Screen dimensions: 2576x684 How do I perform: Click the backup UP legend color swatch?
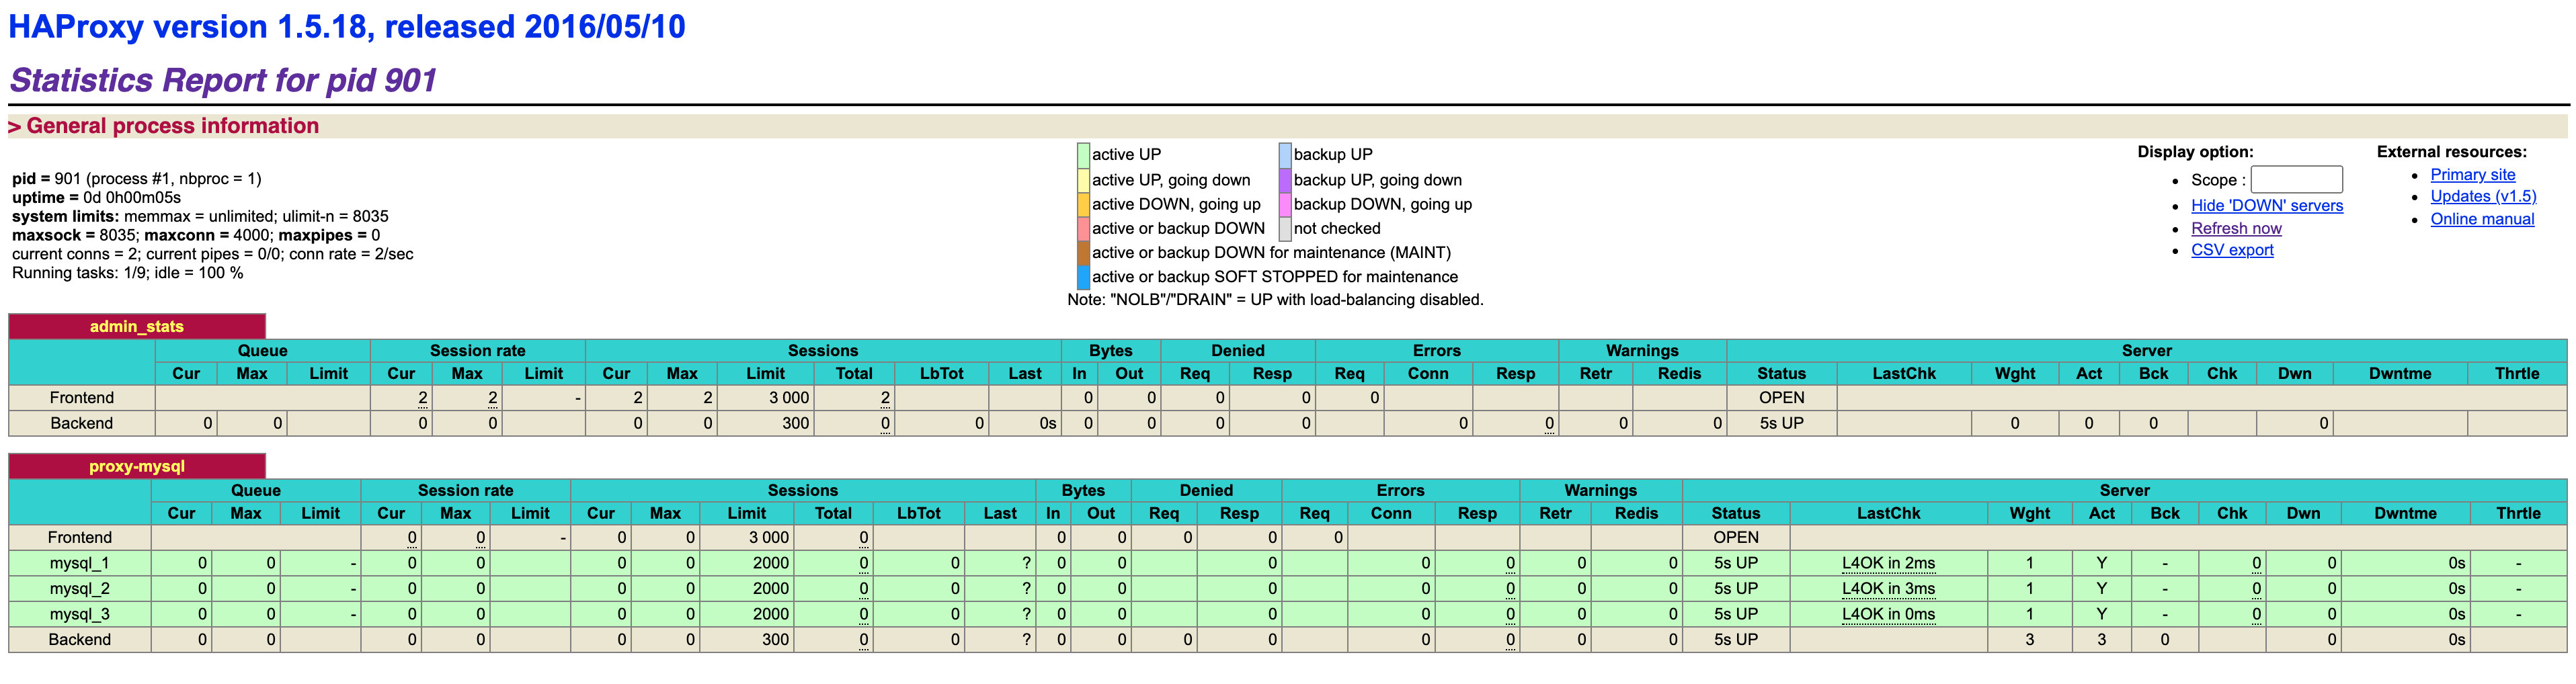pos(1285,155)
